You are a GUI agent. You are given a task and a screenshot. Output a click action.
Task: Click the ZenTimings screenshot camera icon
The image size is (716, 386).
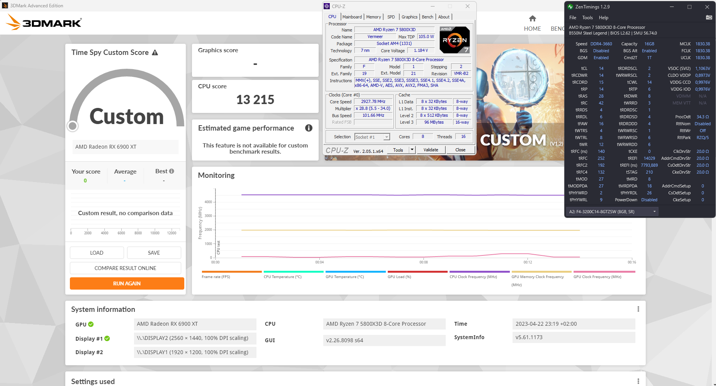[x=709, y=18]
